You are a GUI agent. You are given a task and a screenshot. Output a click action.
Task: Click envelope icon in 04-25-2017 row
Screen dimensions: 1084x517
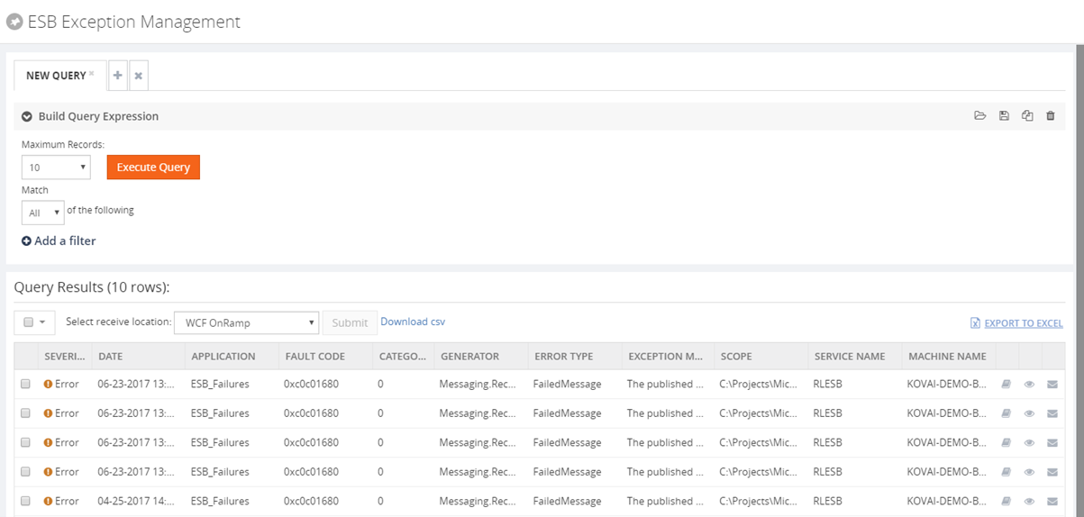[1052, 501]
